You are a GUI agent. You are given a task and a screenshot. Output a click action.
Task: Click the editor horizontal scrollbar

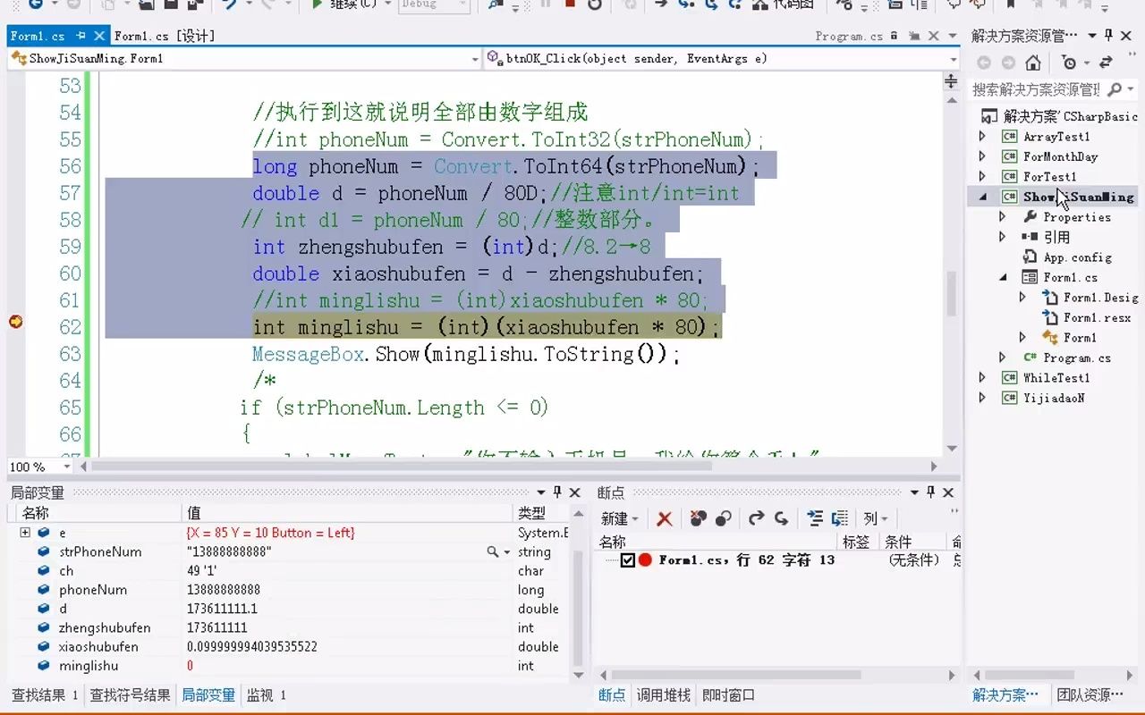510,466
